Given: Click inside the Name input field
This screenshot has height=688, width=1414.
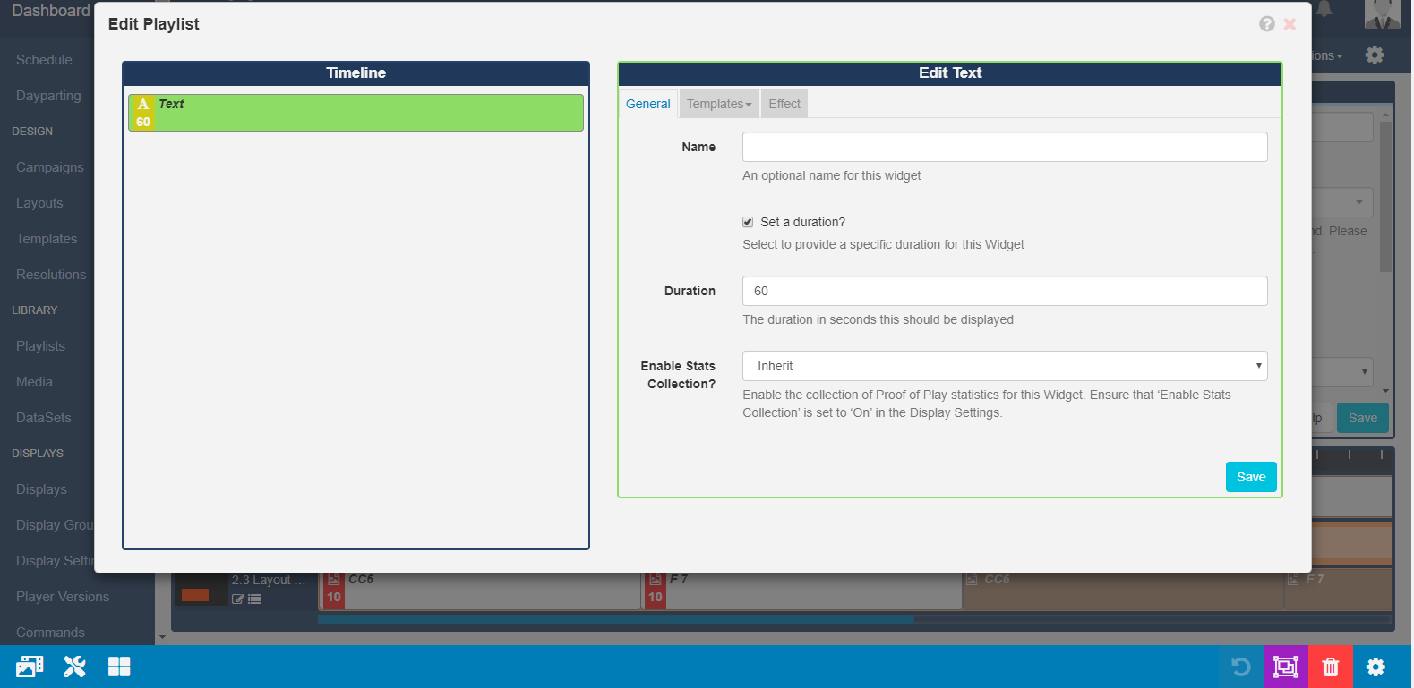Looking at the screenshot, I should coord(1004,147).
